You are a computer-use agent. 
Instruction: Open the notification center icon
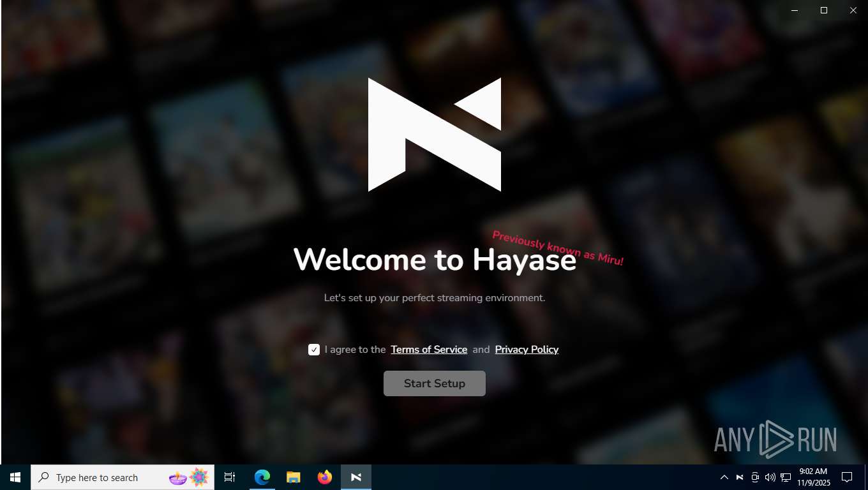tap(847, 477)
